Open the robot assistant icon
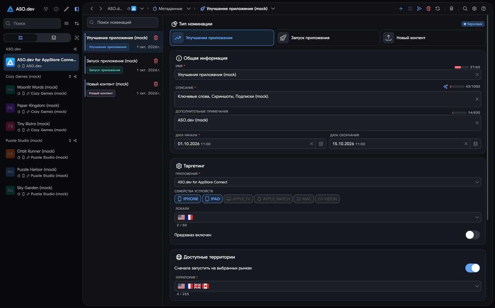 click(451, 9)
